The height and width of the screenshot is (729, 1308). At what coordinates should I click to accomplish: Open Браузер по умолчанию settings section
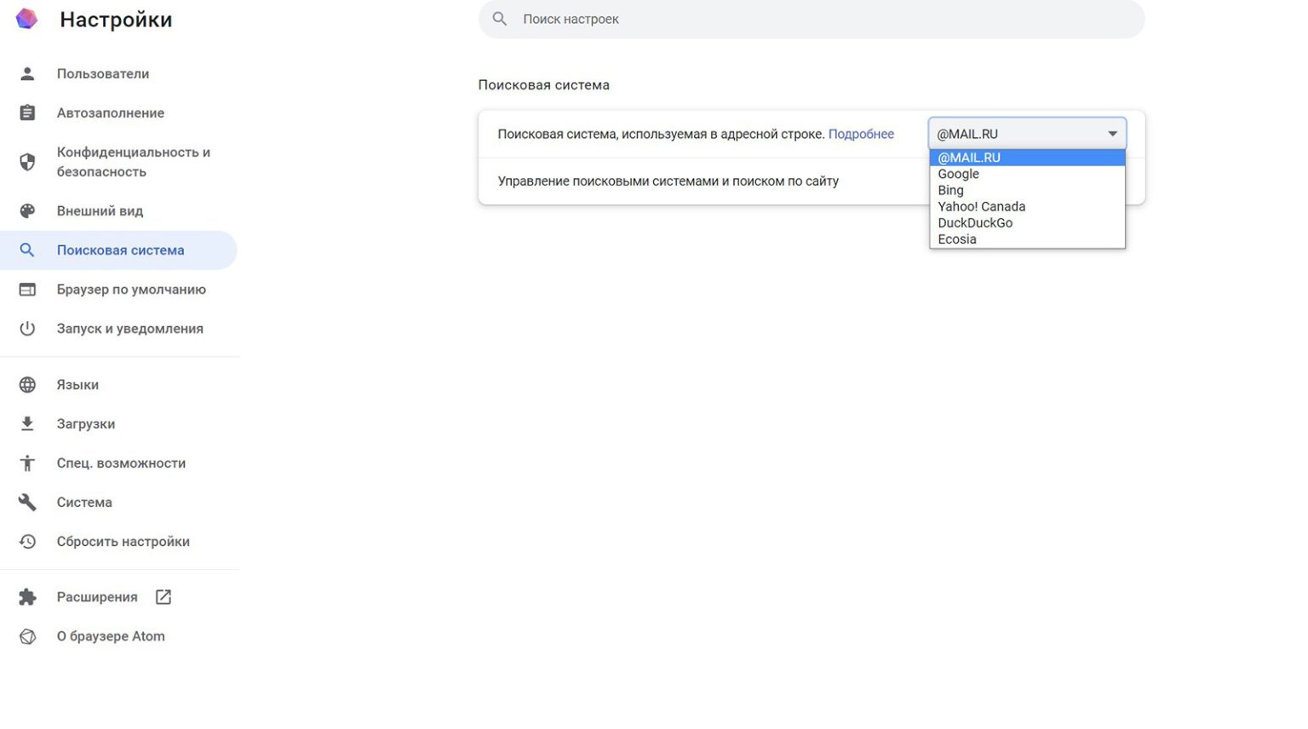tap(131, 290)
